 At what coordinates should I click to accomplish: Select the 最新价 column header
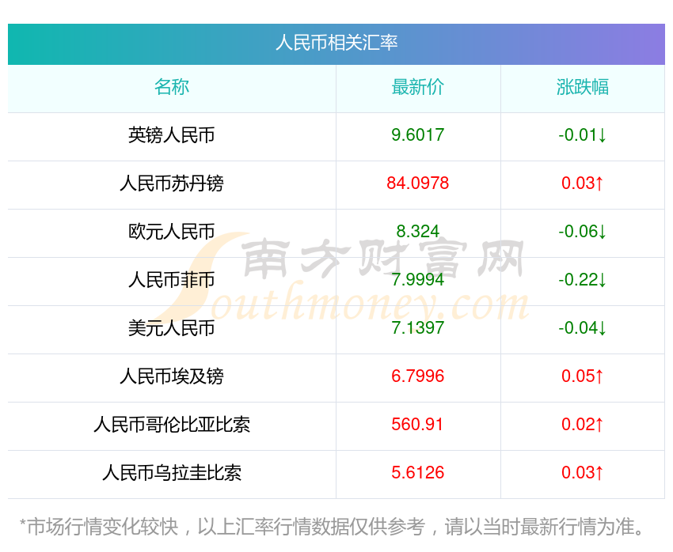click(417, 86)
